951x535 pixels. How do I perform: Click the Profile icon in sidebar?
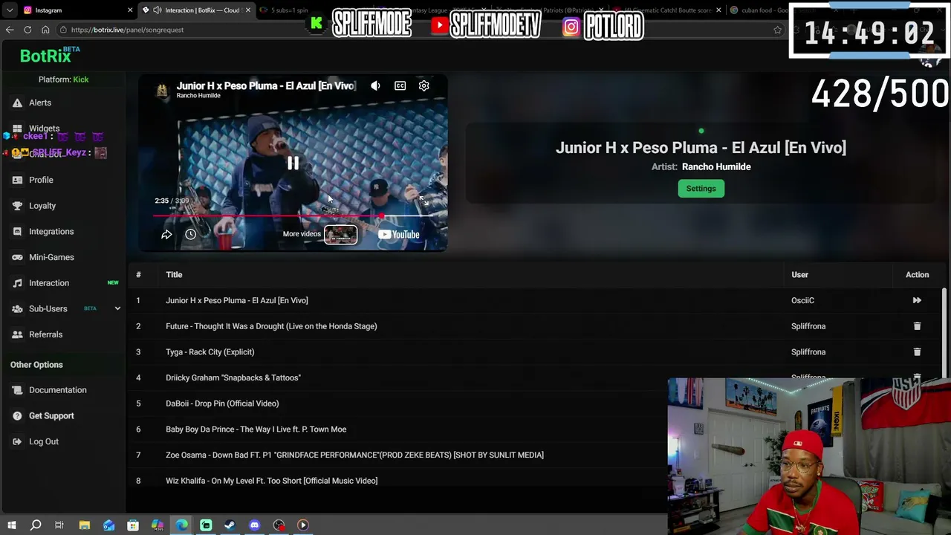17,180
